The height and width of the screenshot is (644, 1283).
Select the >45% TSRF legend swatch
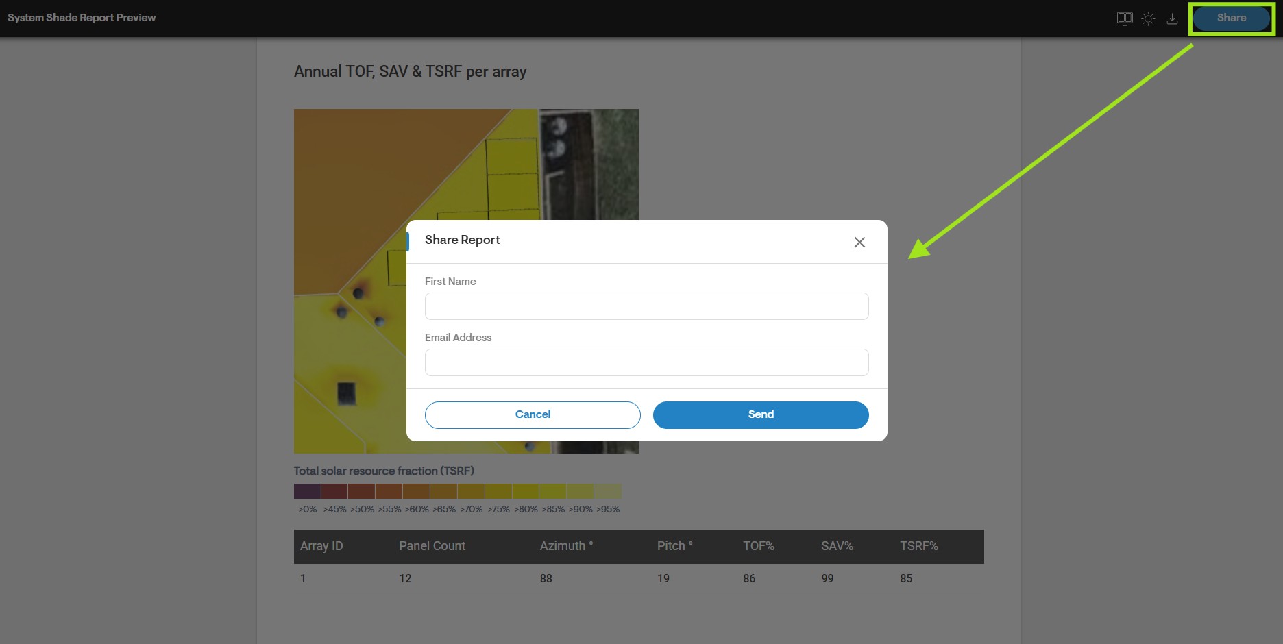coord(334,491)
